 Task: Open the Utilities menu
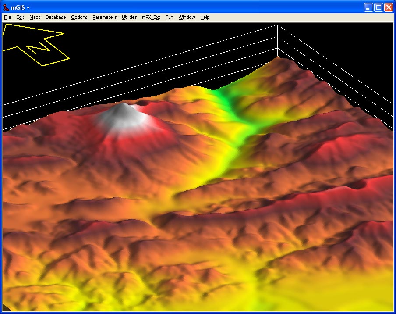[129, 17]
